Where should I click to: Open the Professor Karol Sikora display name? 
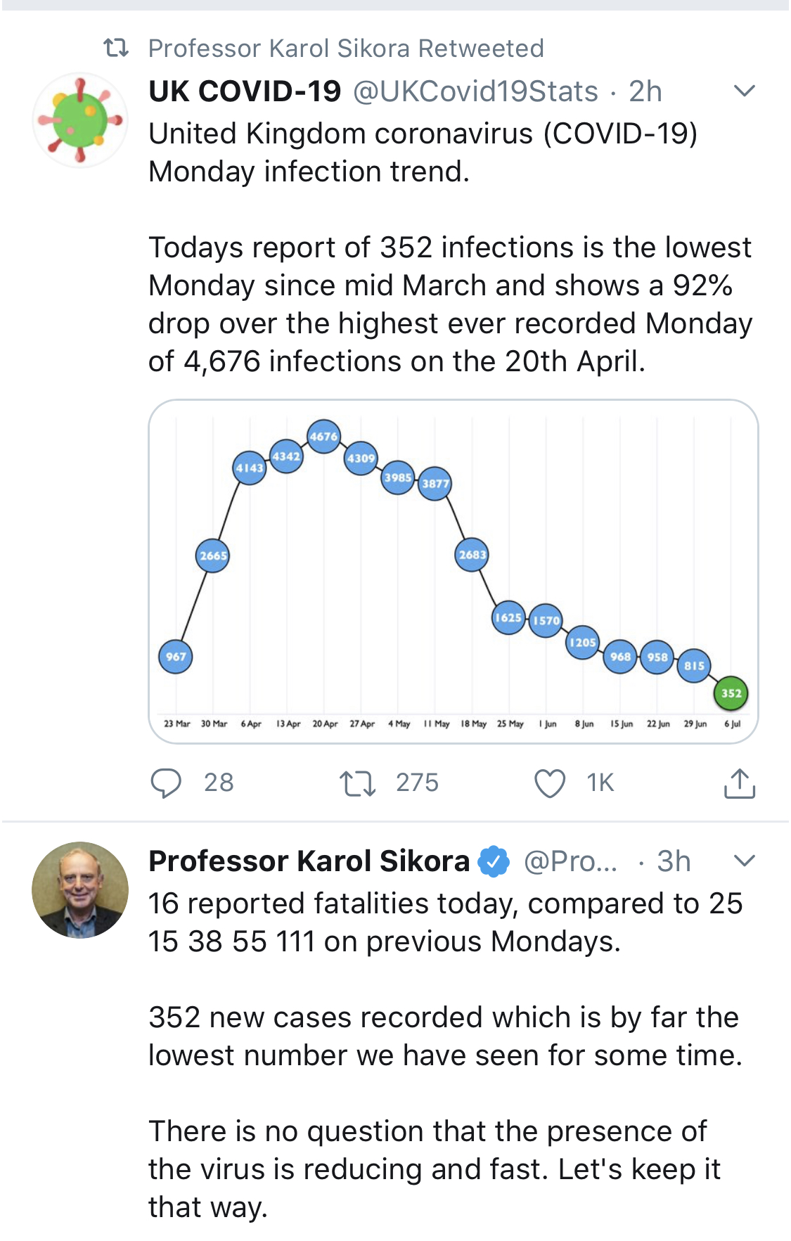309,861
